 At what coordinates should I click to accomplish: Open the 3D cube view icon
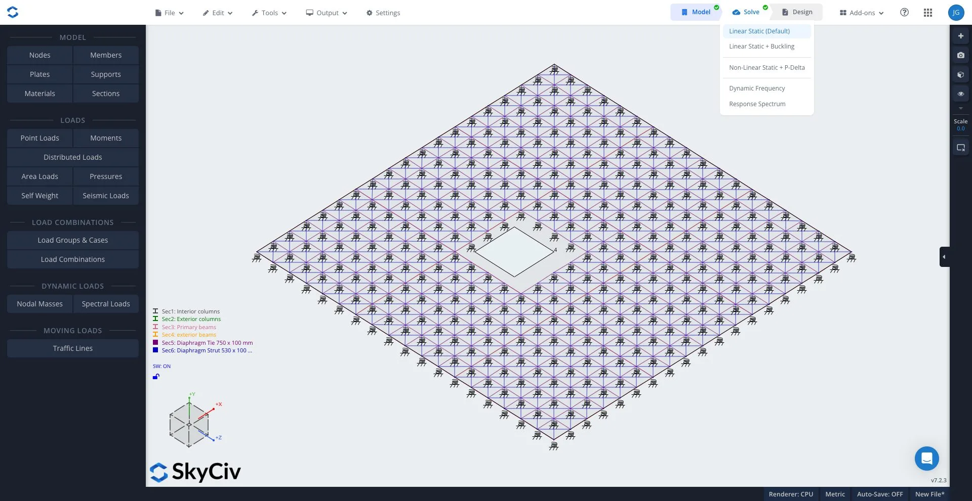pyautogui.click(x=960, y=75)
